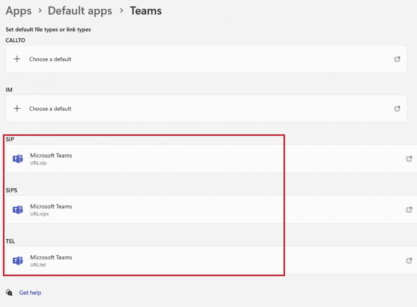This screenshot has width=417, height=307.
Task: Click the Microsoft Teams icon in the TEL entry
Action: 18,261
